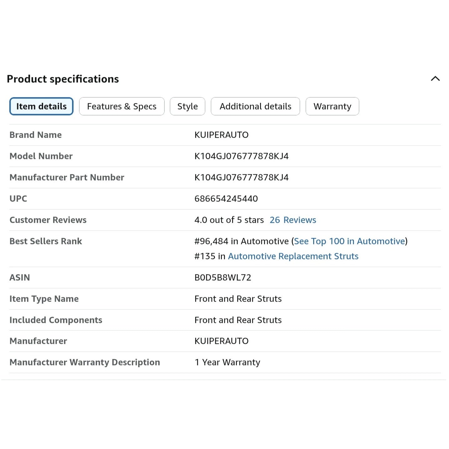Viewport: 449px width, 449px height.
Task: Follow the See Top 100 in Automotive link
Action: pyautogui.click(x=350, y=241)
